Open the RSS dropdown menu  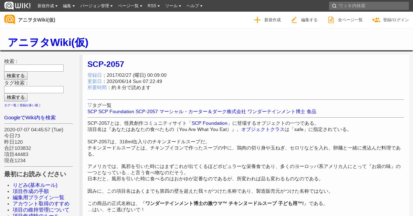[153, 6]
